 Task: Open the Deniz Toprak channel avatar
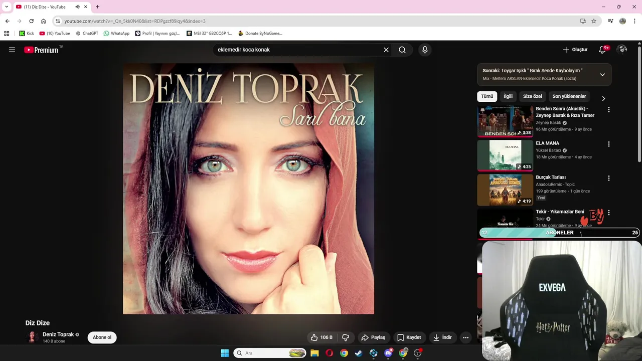tap(32, 337)
